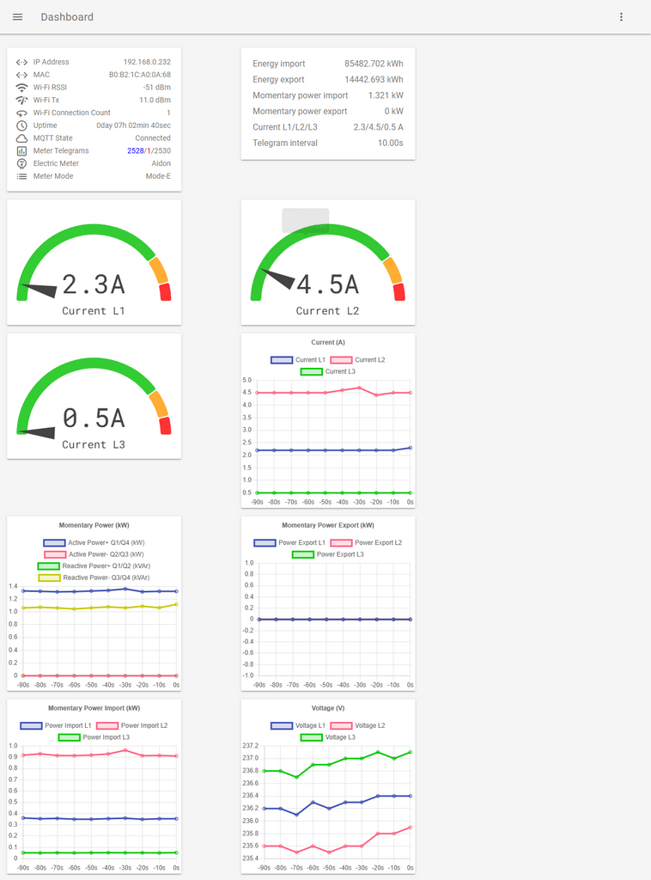This screenshot has width=651, height=880.
Task: Click the Dashboard title in header
Action: click(67, 17)
